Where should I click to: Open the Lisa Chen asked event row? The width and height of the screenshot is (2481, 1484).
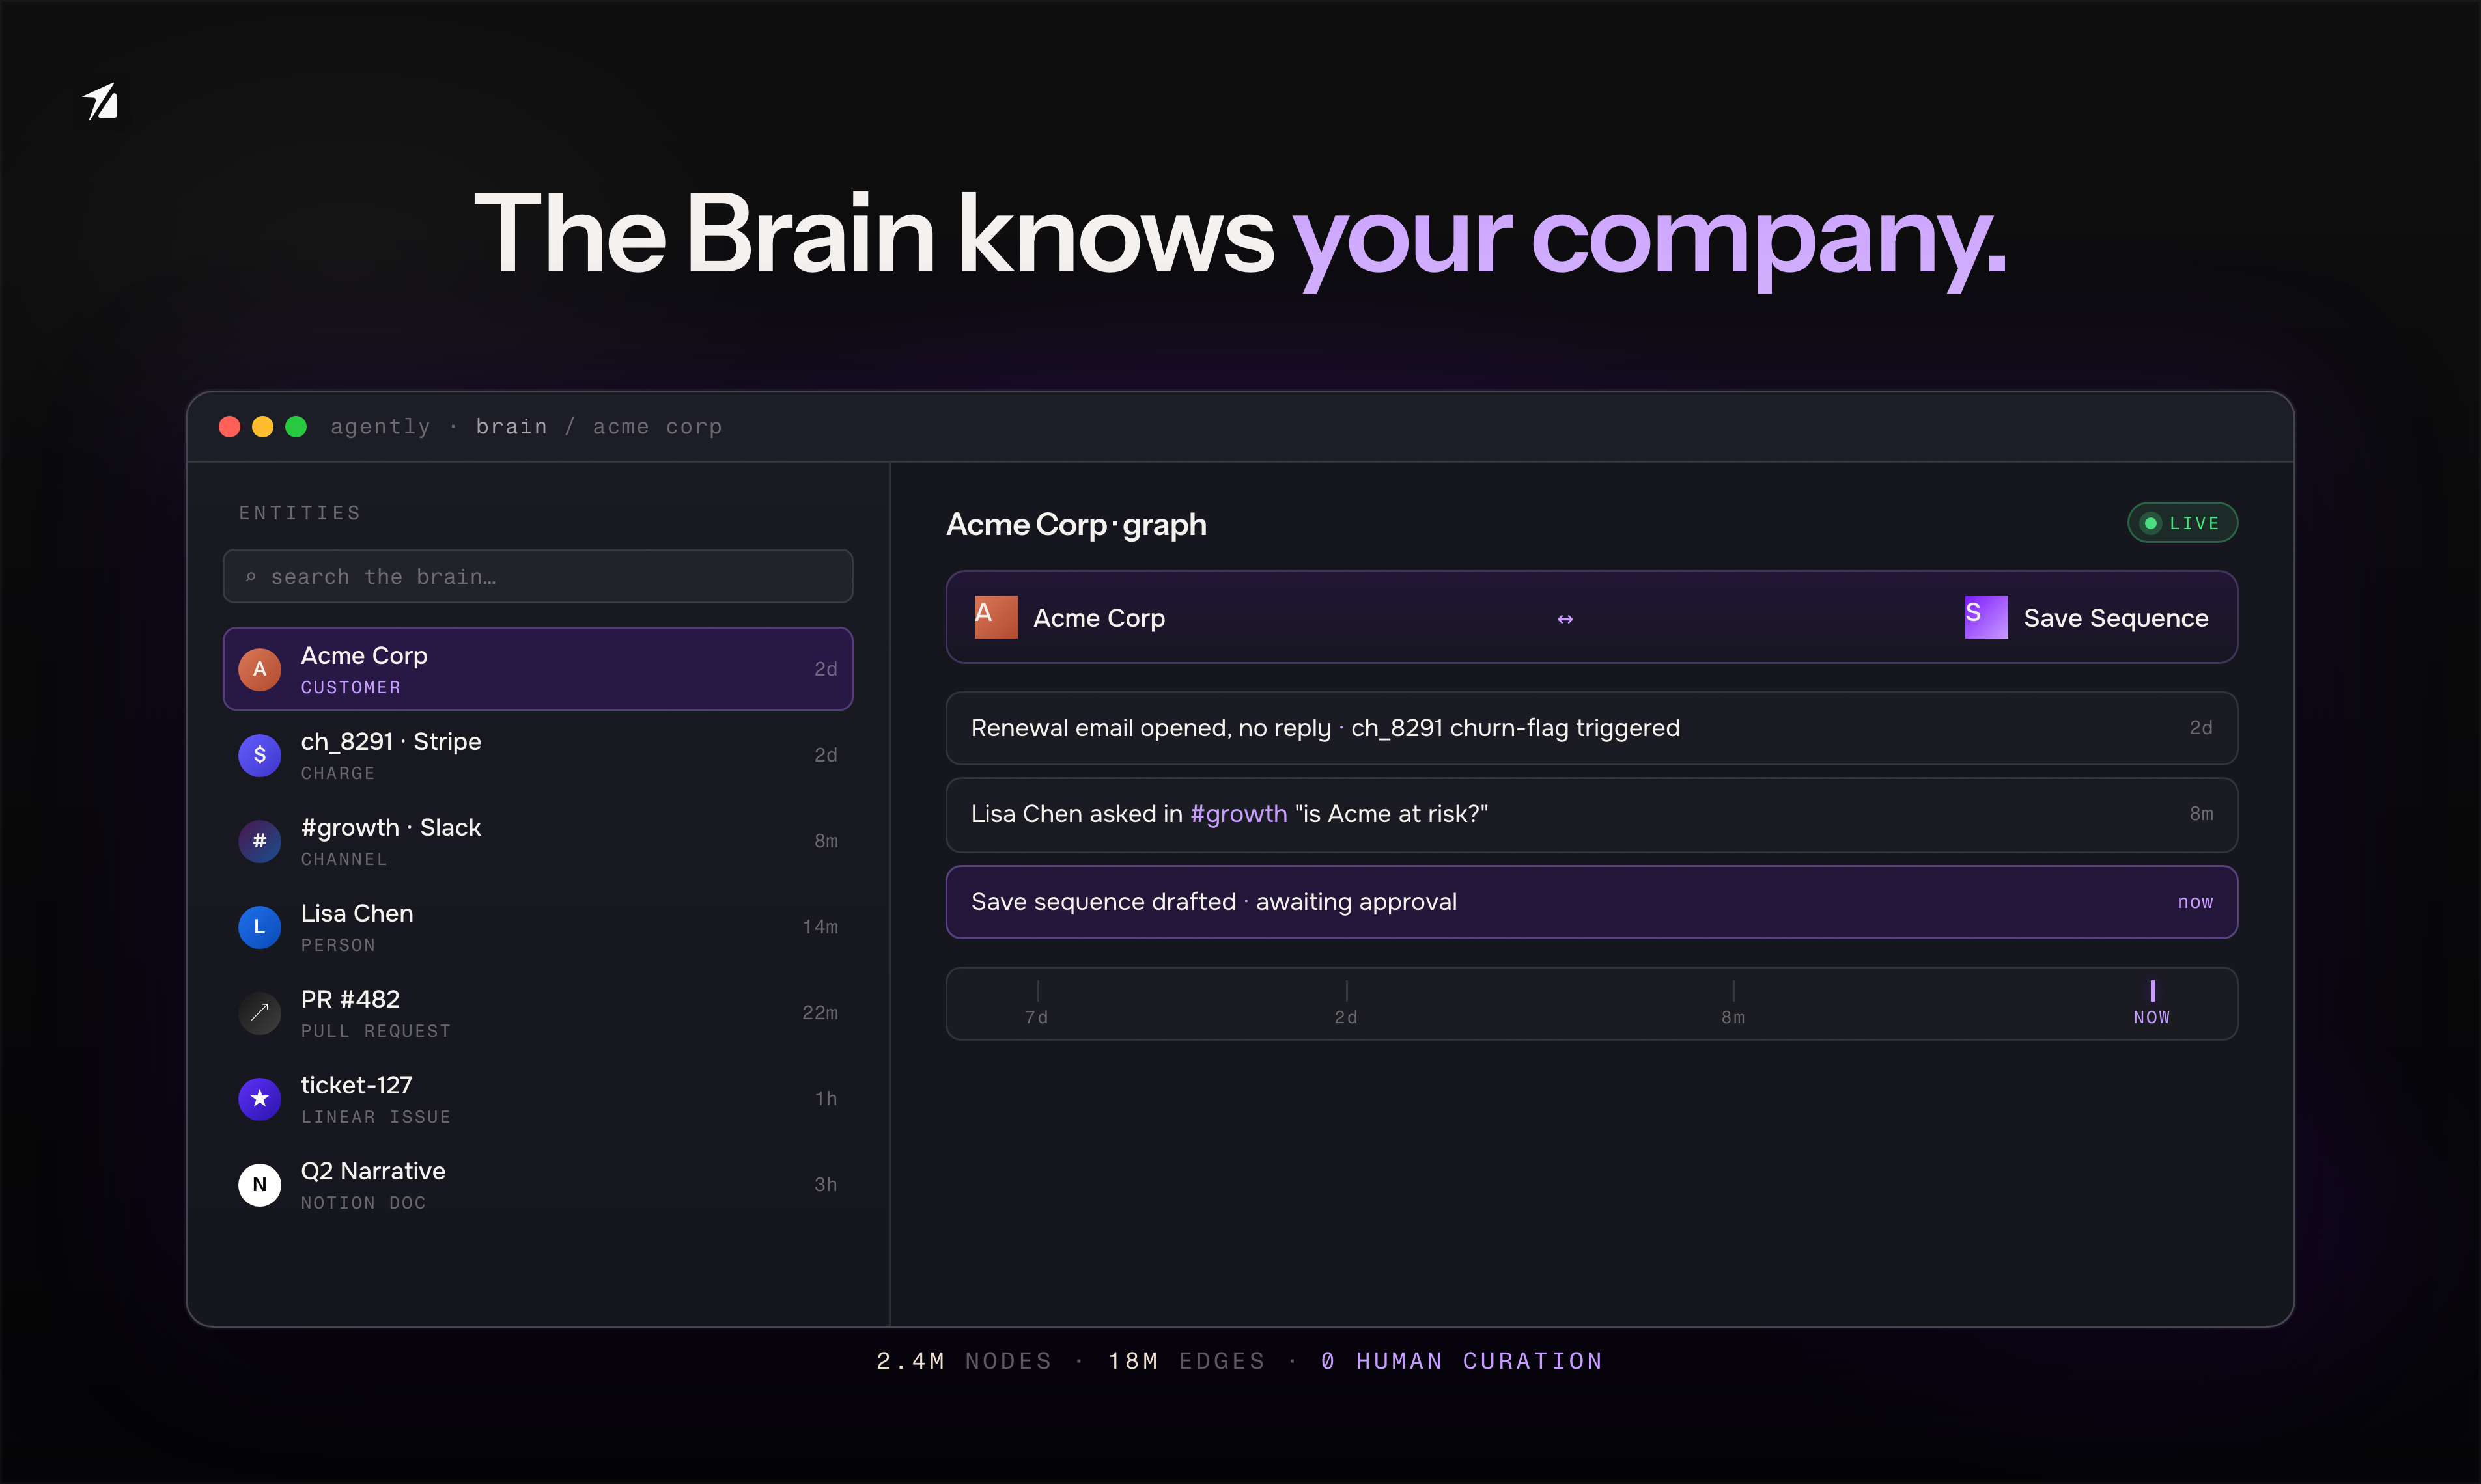(1591, 815)
